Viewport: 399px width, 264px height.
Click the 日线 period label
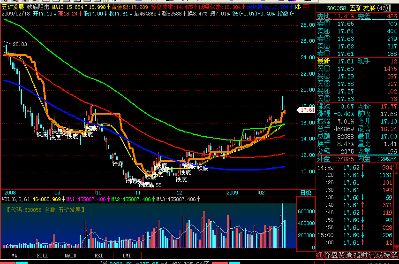306,193
